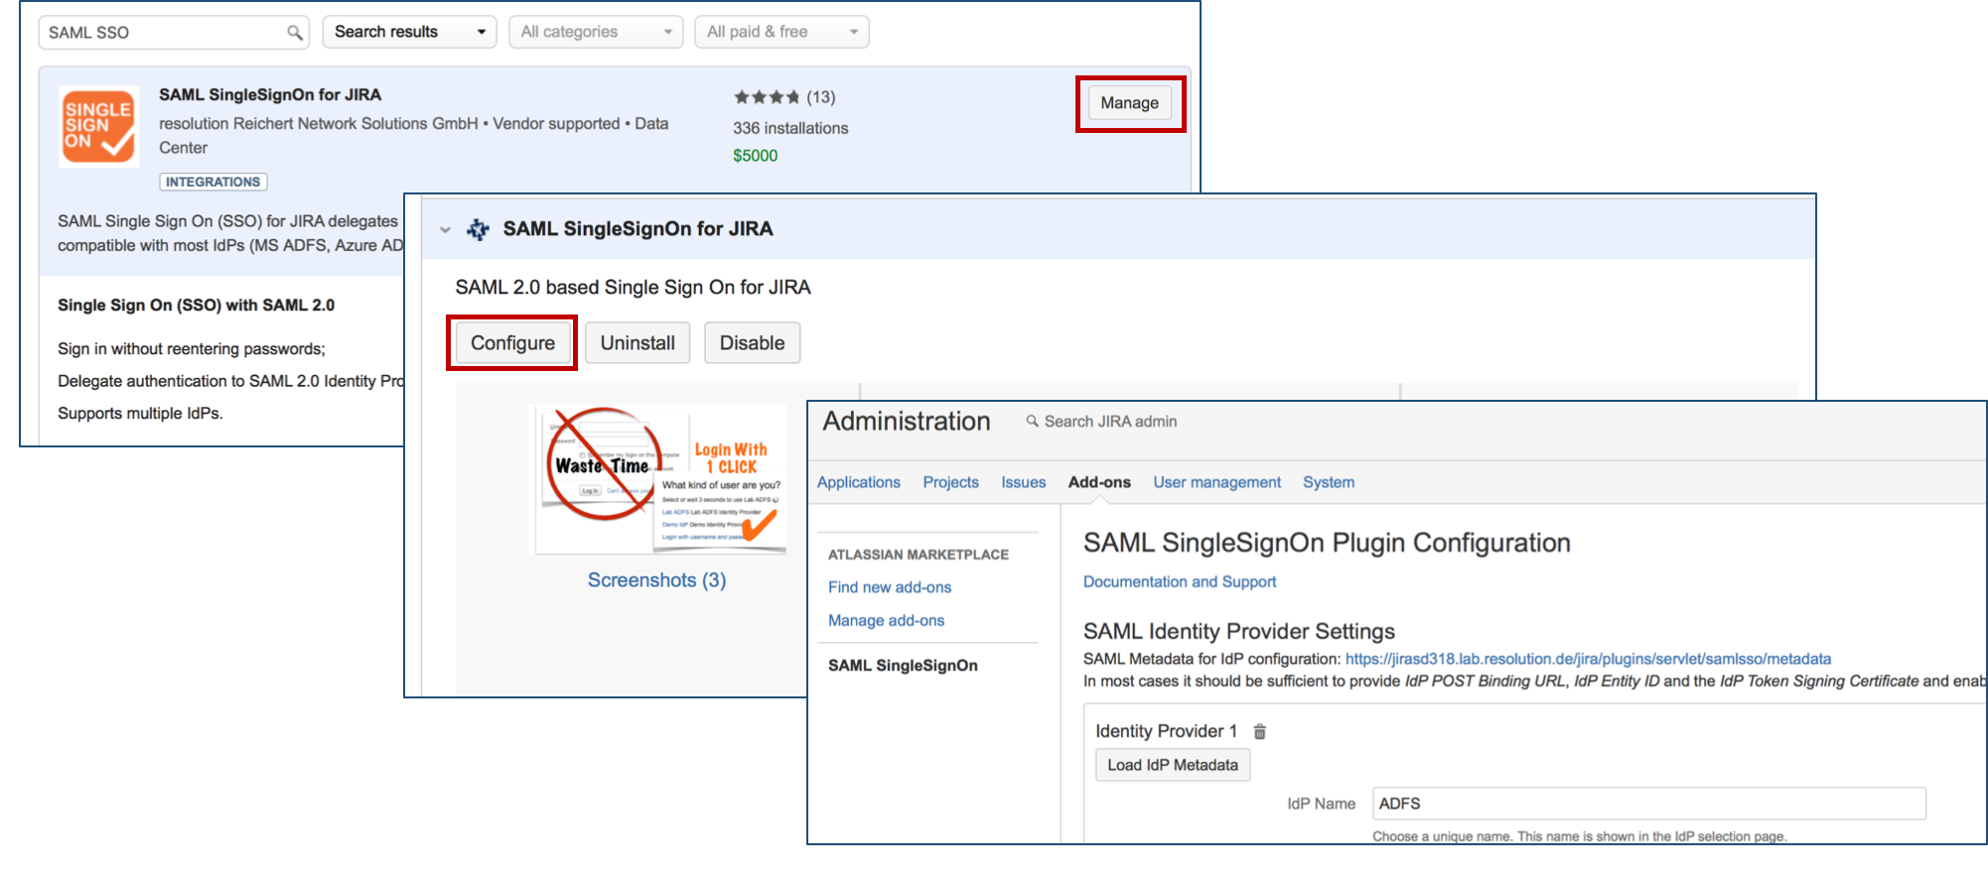Open the Add-ons admin tab
Viewport: 1988px width, 877px height.
[1099, 482]
